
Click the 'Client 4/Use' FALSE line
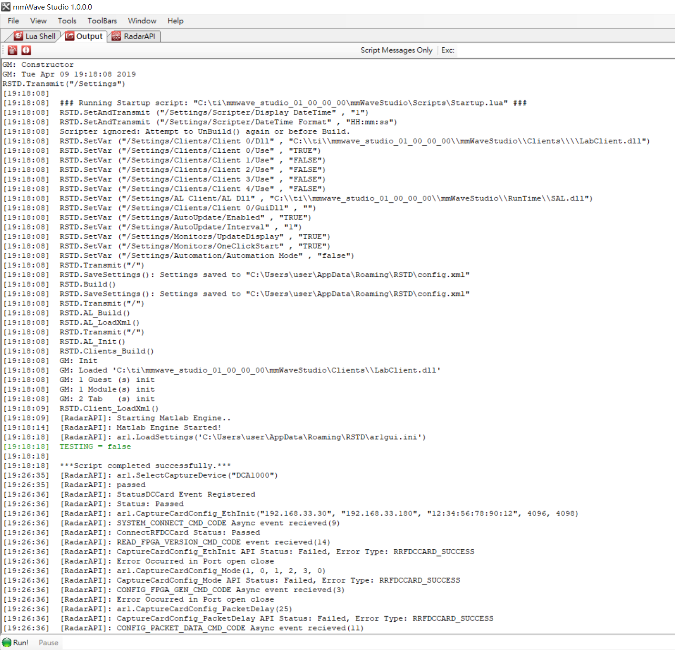(165, 189)
